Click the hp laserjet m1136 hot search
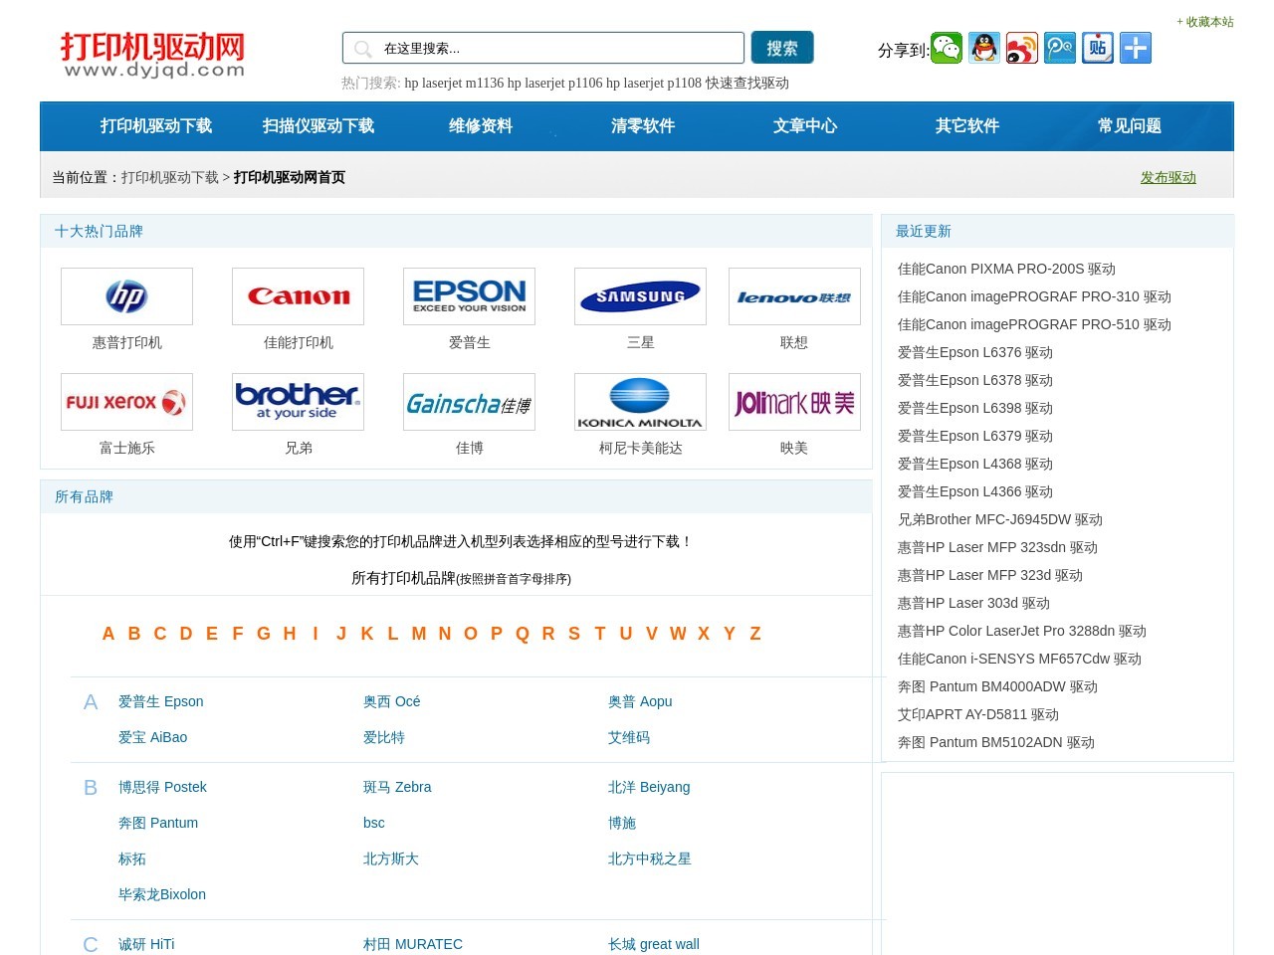Screen dimensions: 1274x955 [454, 83]
